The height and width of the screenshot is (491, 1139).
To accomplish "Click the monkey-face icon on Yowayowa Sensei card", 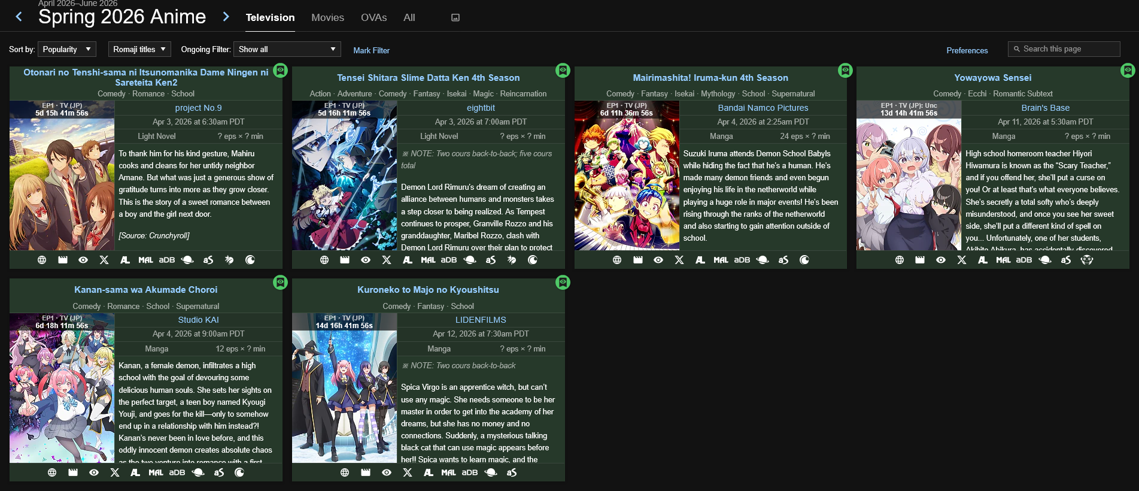I will click(x=1087, y=260).
